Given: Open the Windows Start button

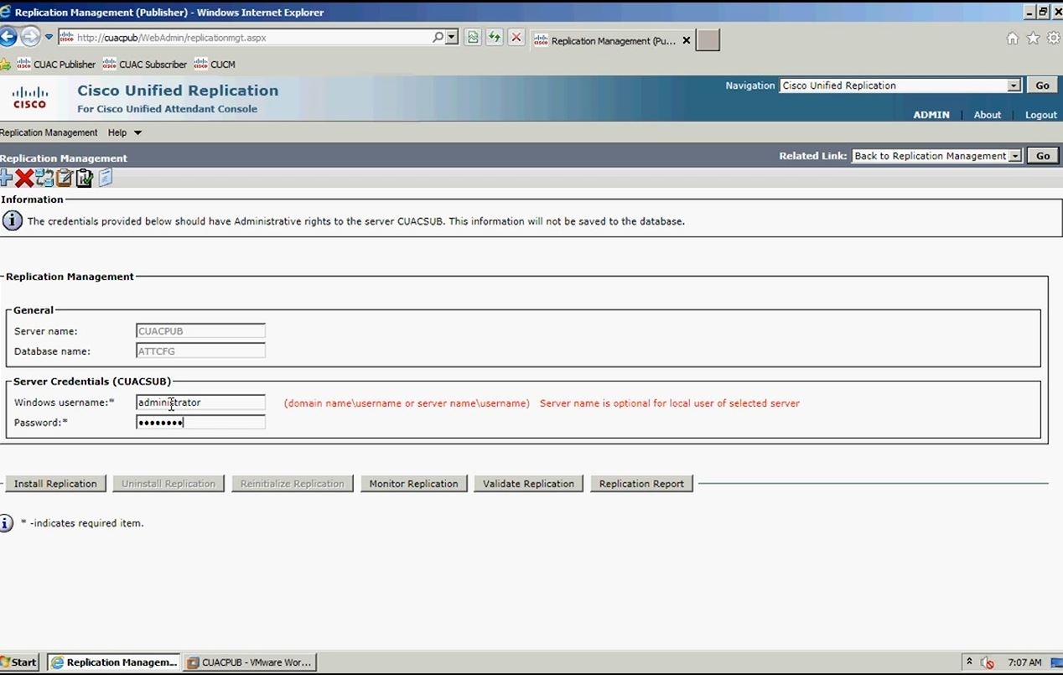Looking at the screenshot, I should (19, 662).
